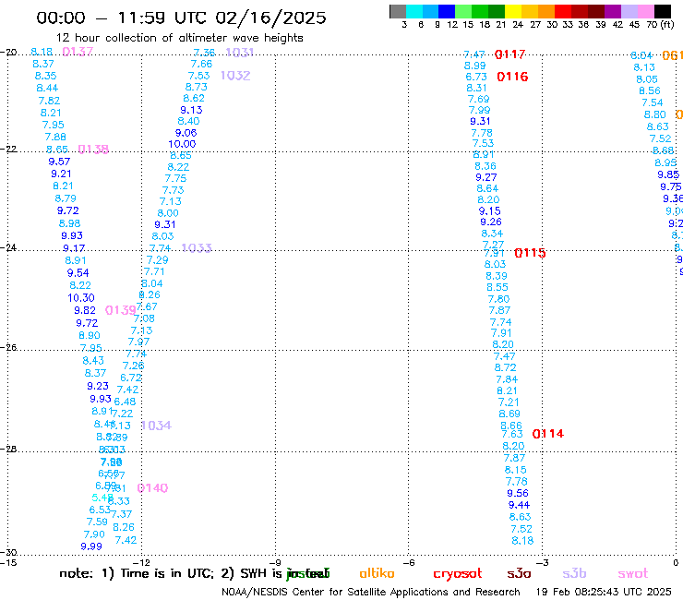Click the s3b time stamp '1034'
The width and height of the screenshot is (683, 600).
pyautogui.click(x=156, y=426)
